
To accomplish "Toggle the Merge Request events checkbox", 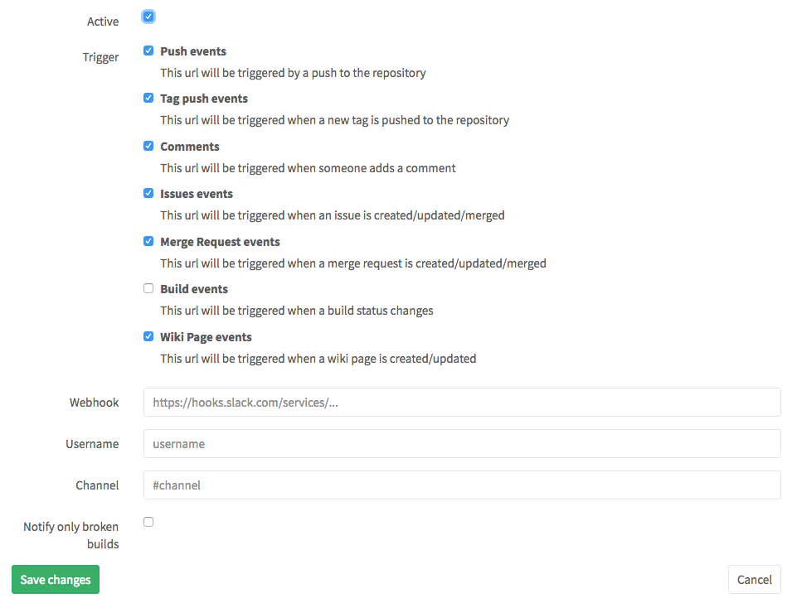I will coord(148,241).
